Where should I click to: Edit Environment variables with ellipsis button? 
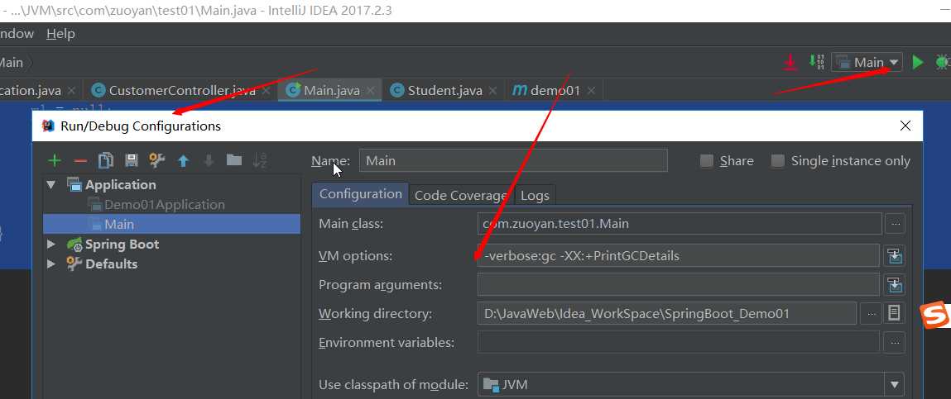[x=896, y=342]
